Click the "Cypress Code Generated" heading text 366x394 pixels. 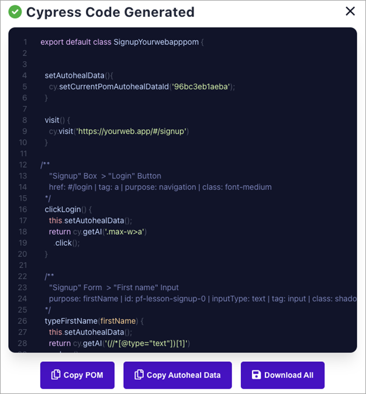(110, 12)
